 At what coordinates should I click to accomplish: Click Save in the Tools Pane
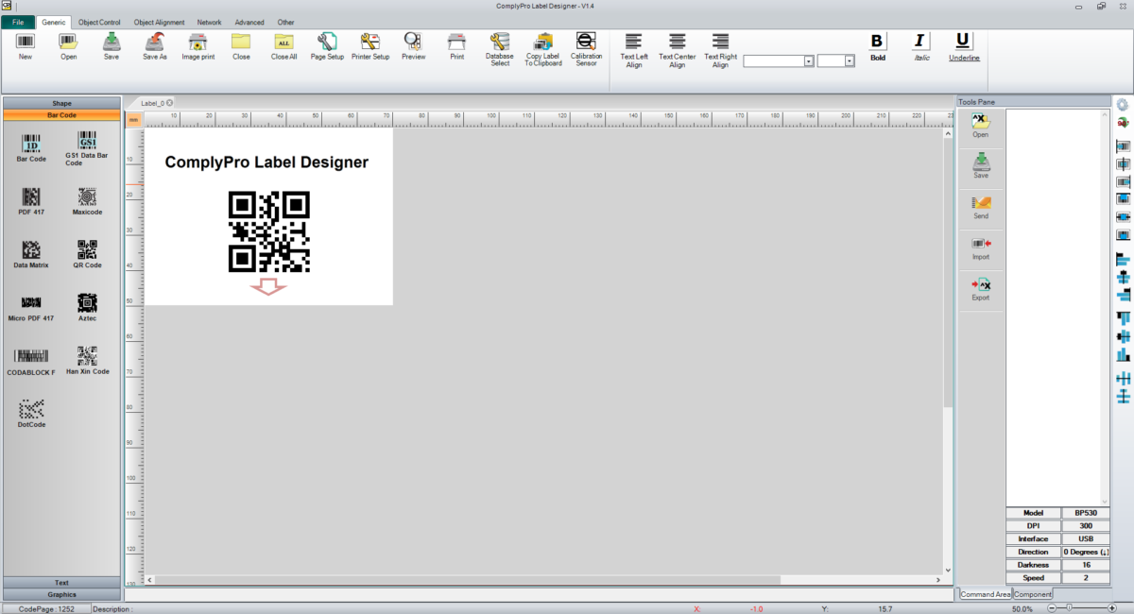click(981, 166)
